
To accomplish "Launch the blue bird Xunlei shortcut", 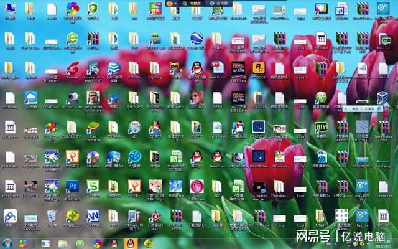I will (x=114, y=98).
